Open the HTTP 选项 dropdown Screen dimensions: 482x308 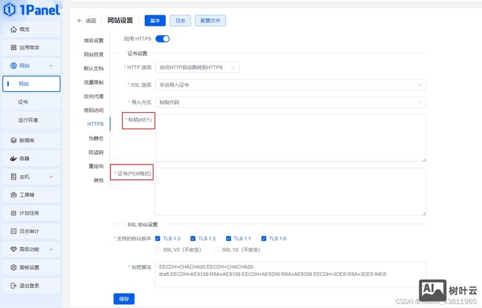[197, 67]
